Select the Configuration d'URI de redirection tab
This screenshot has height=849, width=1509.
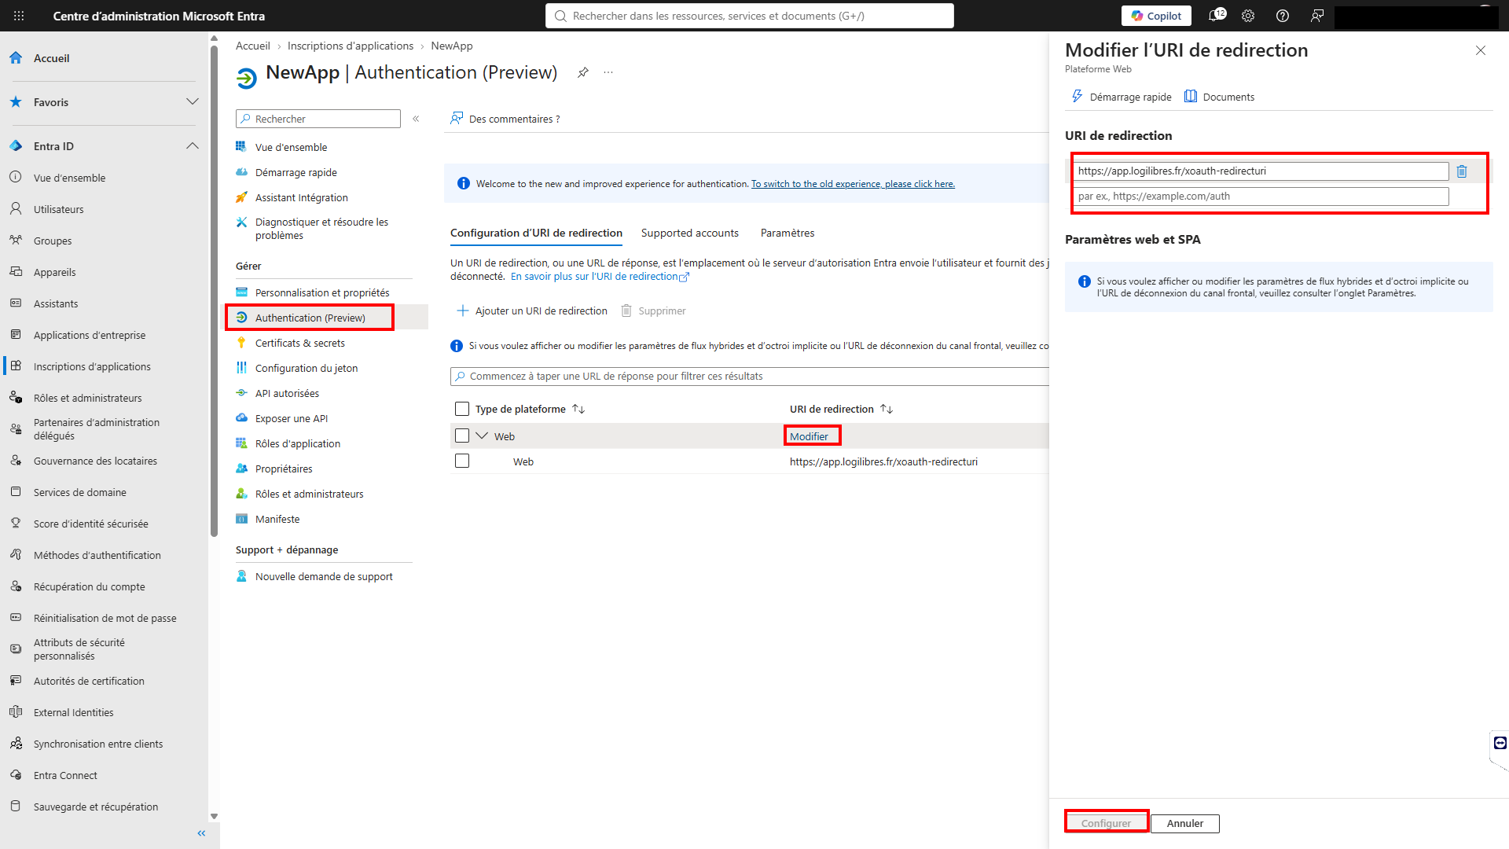[536, 233]
